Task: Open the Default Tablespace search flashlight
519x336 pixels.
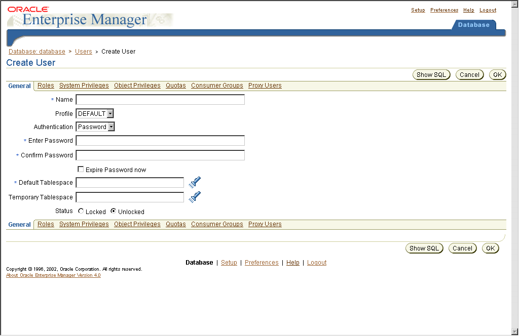Action: point(195,182)
